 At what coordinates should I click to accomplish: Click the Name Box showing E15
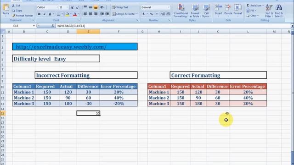tap(16, 26)
